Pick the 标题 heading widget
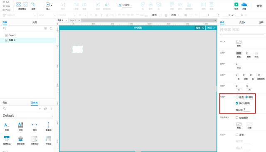266x152 pixels. (x=7, y=127)
